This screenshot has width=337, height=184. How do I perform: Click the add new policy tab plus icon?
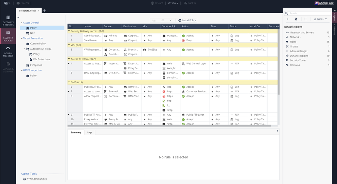click(x=45, y=11)
